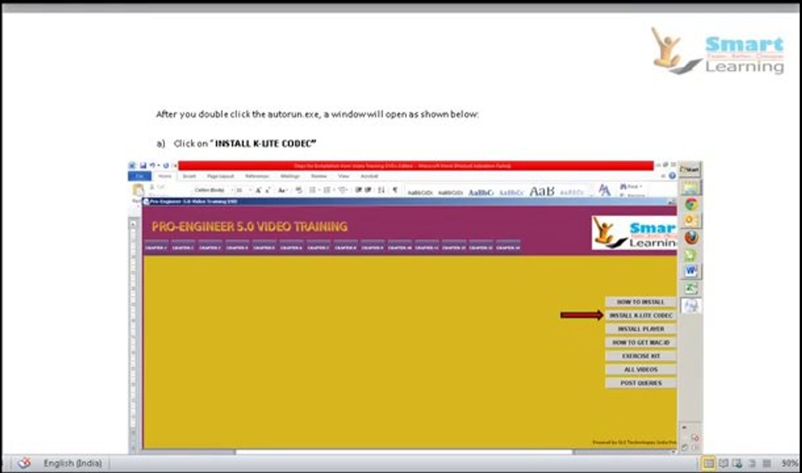Open Firefox from the side taskbar

coord(690,237)
